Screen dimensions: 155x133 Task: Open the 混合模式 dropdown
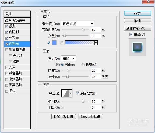77,24
